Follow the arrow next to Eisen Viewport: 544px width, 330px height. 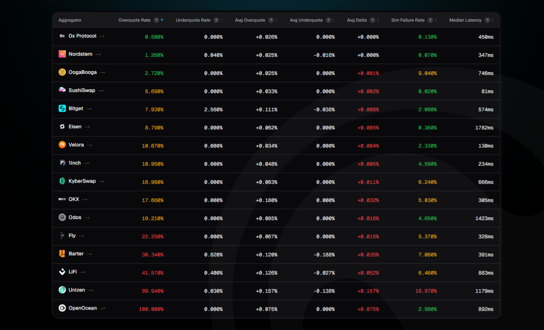[x=87, y=127]
